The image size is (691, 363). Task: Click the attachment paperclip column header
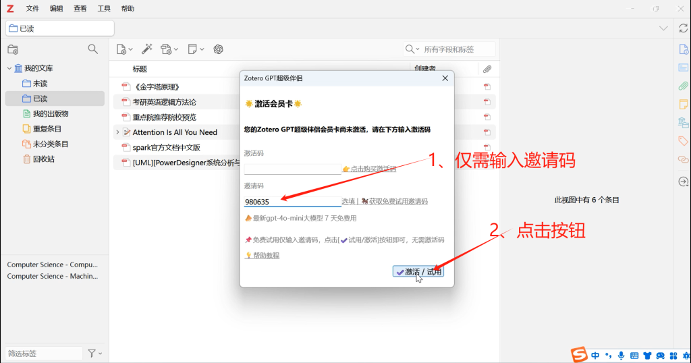pos(487,69)
